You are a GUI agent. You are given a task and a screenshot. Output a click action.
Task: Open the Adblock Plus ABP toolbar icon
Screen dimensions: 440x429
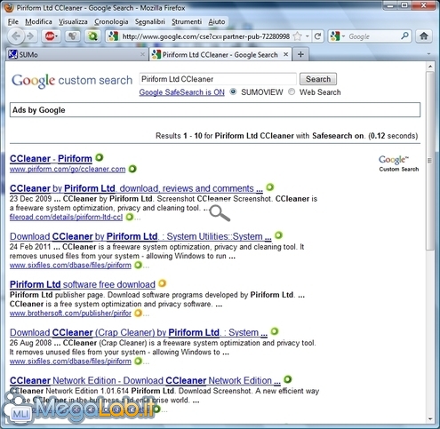(51, 36)
